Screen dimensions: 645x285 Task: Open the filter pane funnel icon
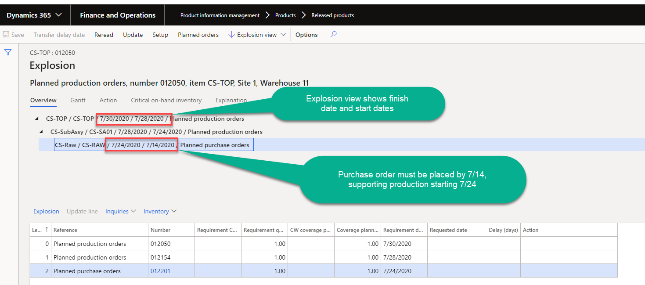[x=8, y=52]
